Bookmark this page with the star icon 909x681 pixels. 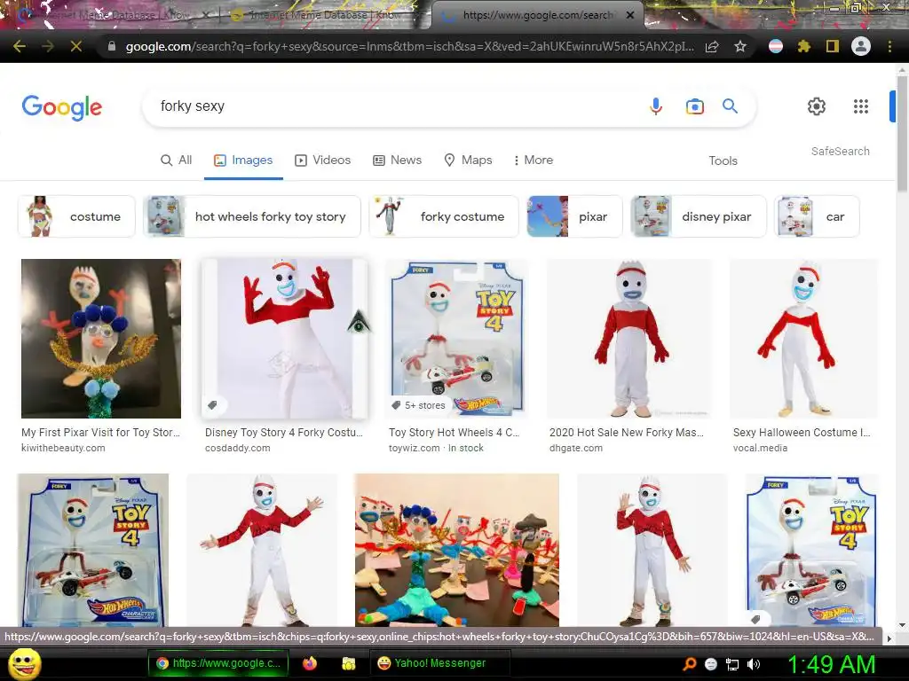tap(740, 46)
